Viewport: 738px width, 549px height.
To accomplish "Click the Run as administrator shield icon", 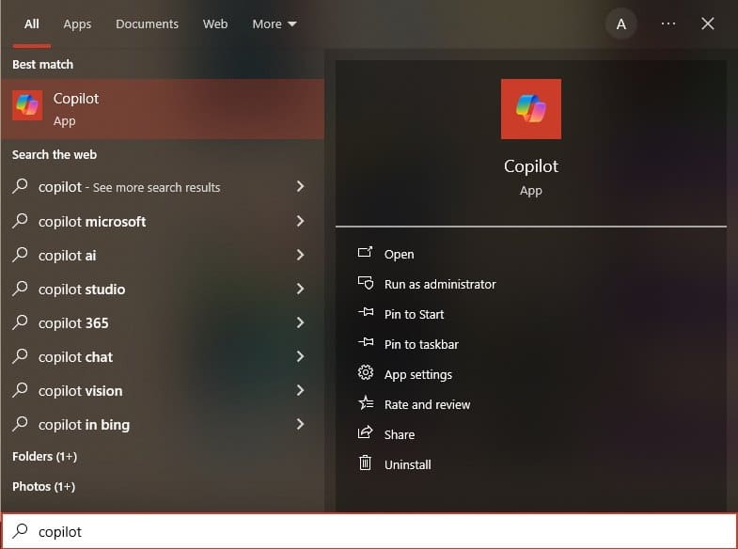I will coord(366,284).
